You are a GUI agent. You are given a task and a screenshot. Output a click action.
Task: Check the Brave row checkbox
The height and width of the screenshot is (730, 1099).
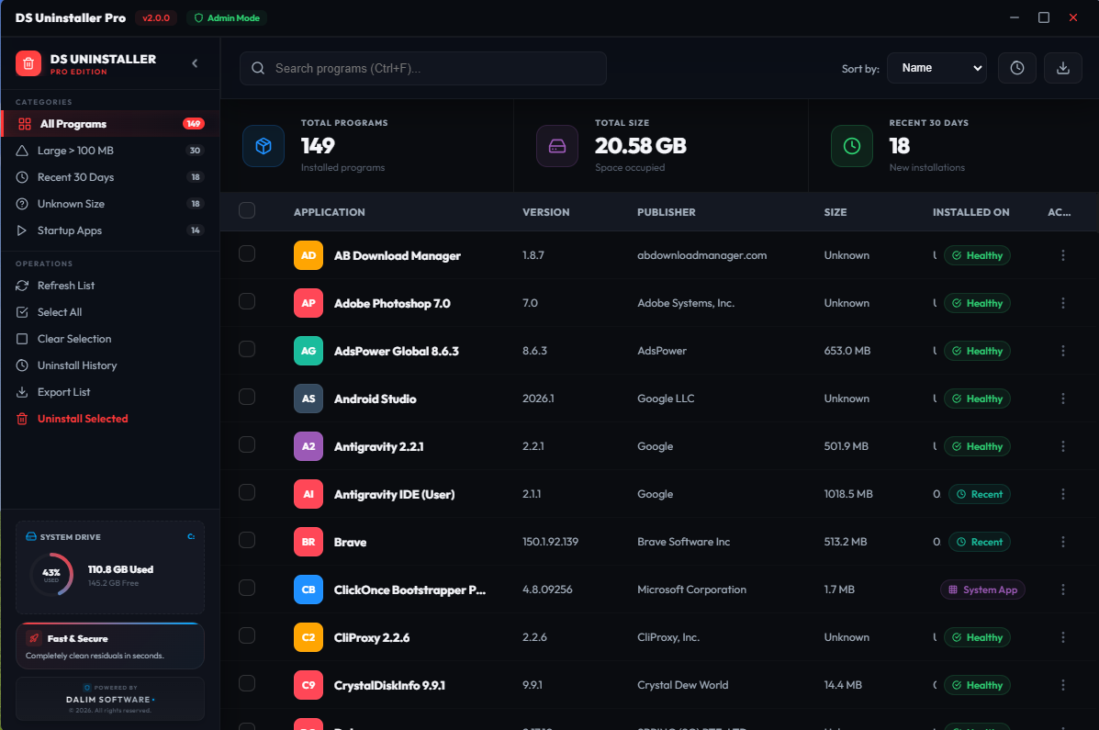point(247,540)
